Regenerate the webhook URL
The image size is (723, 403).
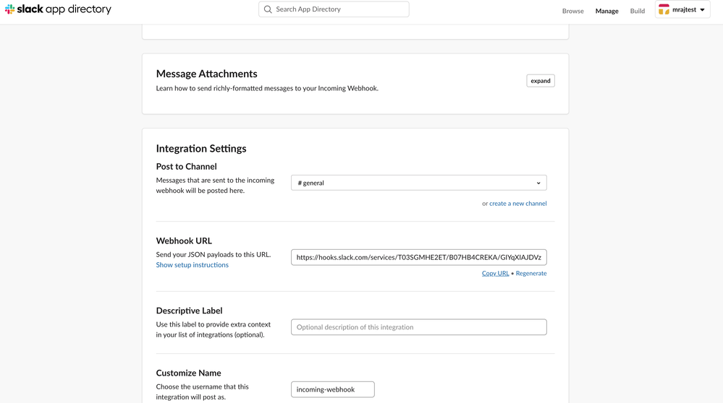[531, 274]
